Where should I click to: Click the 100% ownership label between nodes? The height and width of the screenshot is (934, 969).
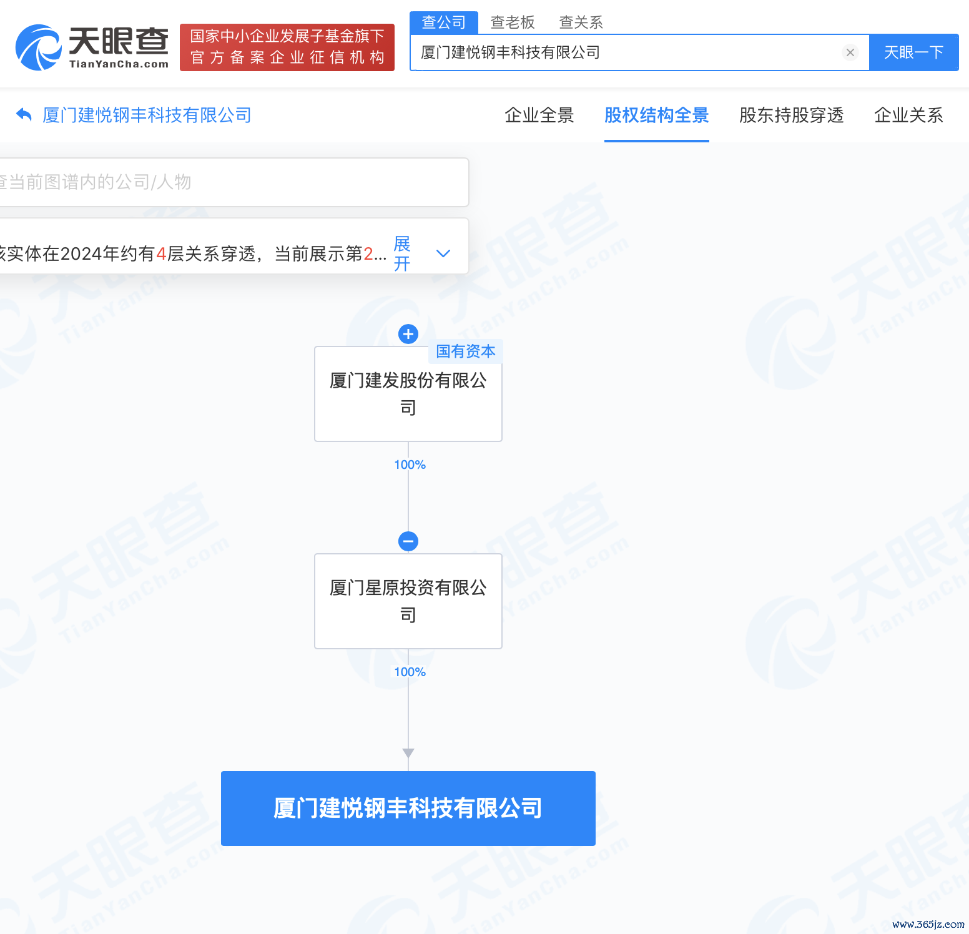[408, 465]
